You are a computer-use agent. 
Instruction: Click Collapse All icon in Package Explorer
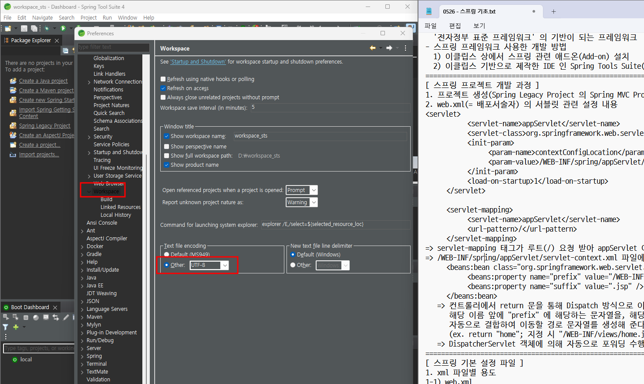coord(65,51)
